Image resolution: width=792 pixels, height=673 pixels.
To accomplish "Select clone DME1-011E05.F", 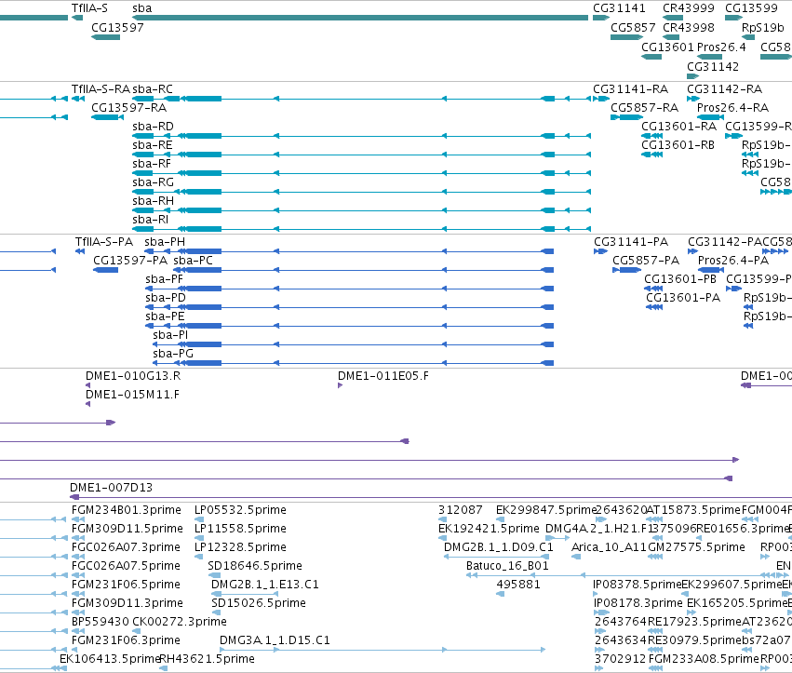I will point(383,376).
